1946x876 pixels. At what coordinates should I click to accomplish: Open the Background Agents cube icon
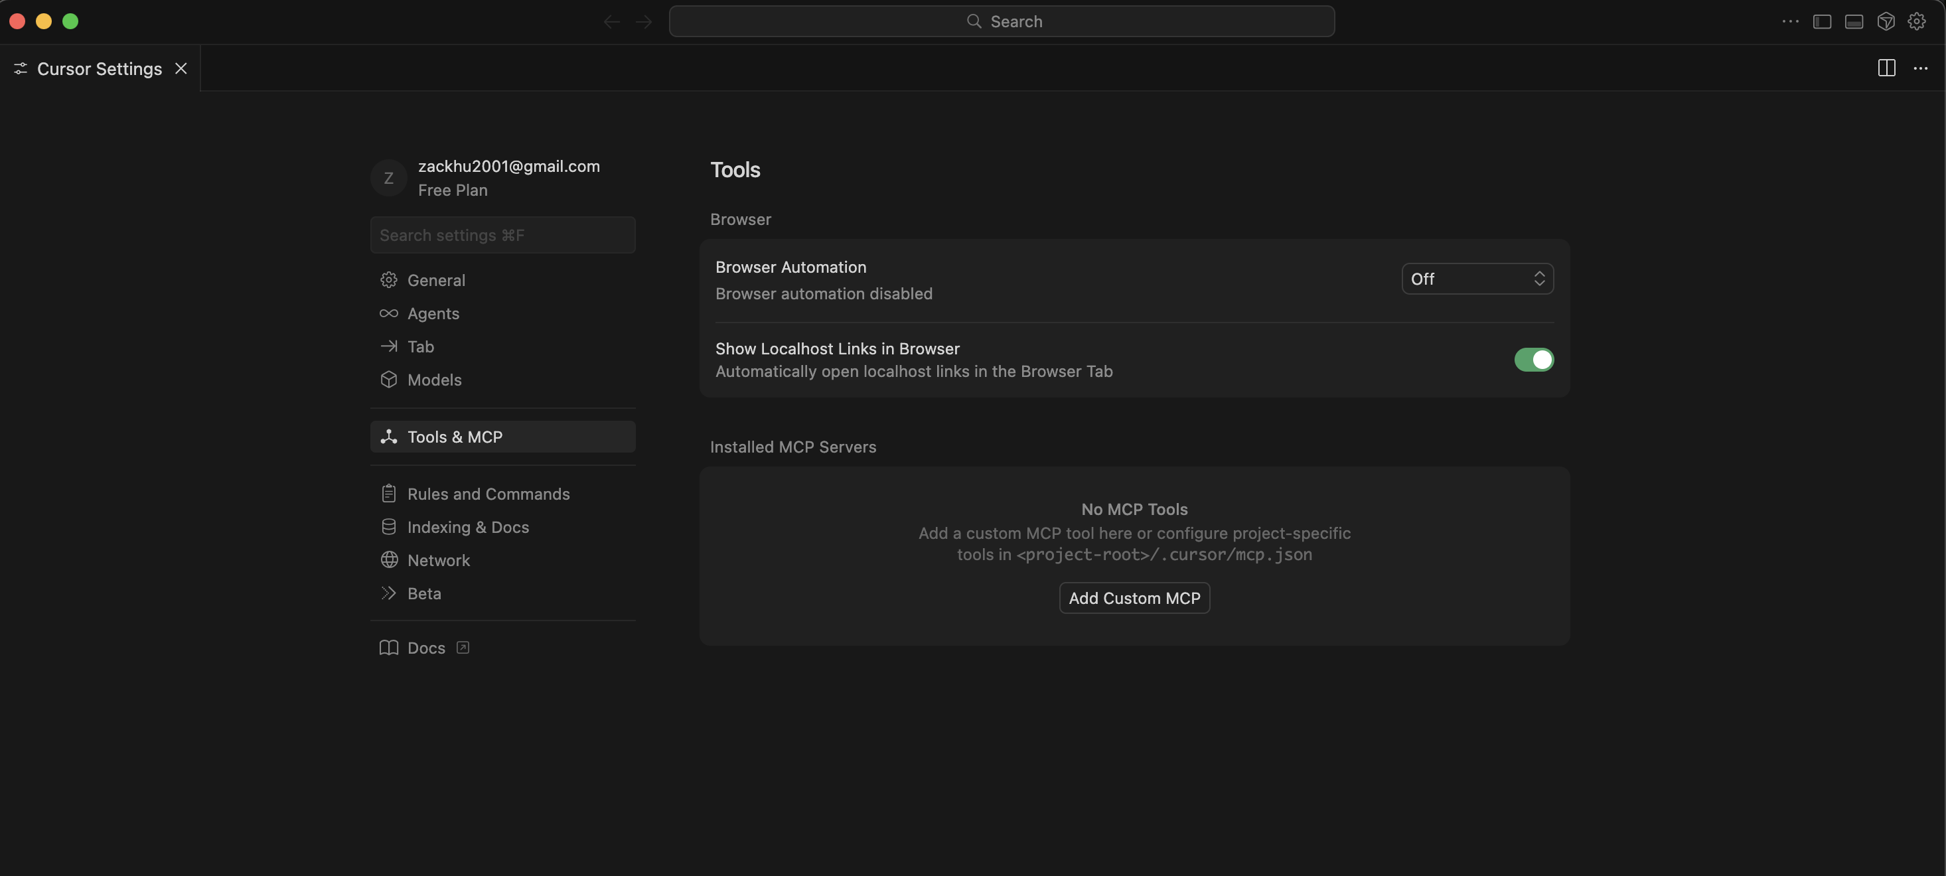tap(1886, 21)
